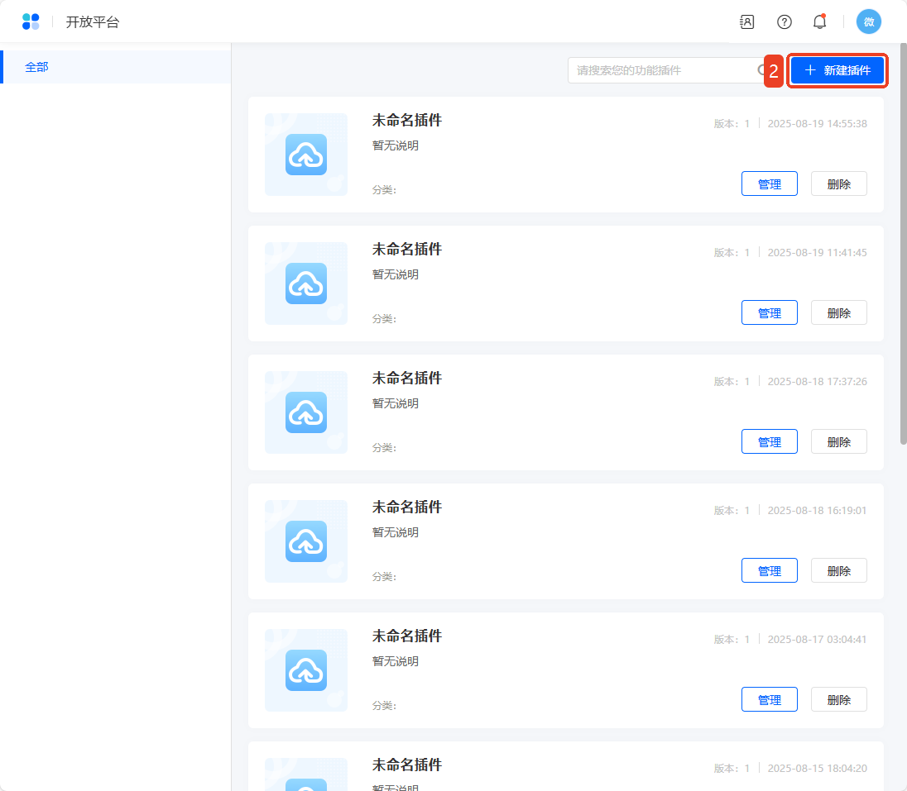Open the help question mark icon
This screenshot has height=791, width=907.
pyautogui.click(x=784, y=22)
